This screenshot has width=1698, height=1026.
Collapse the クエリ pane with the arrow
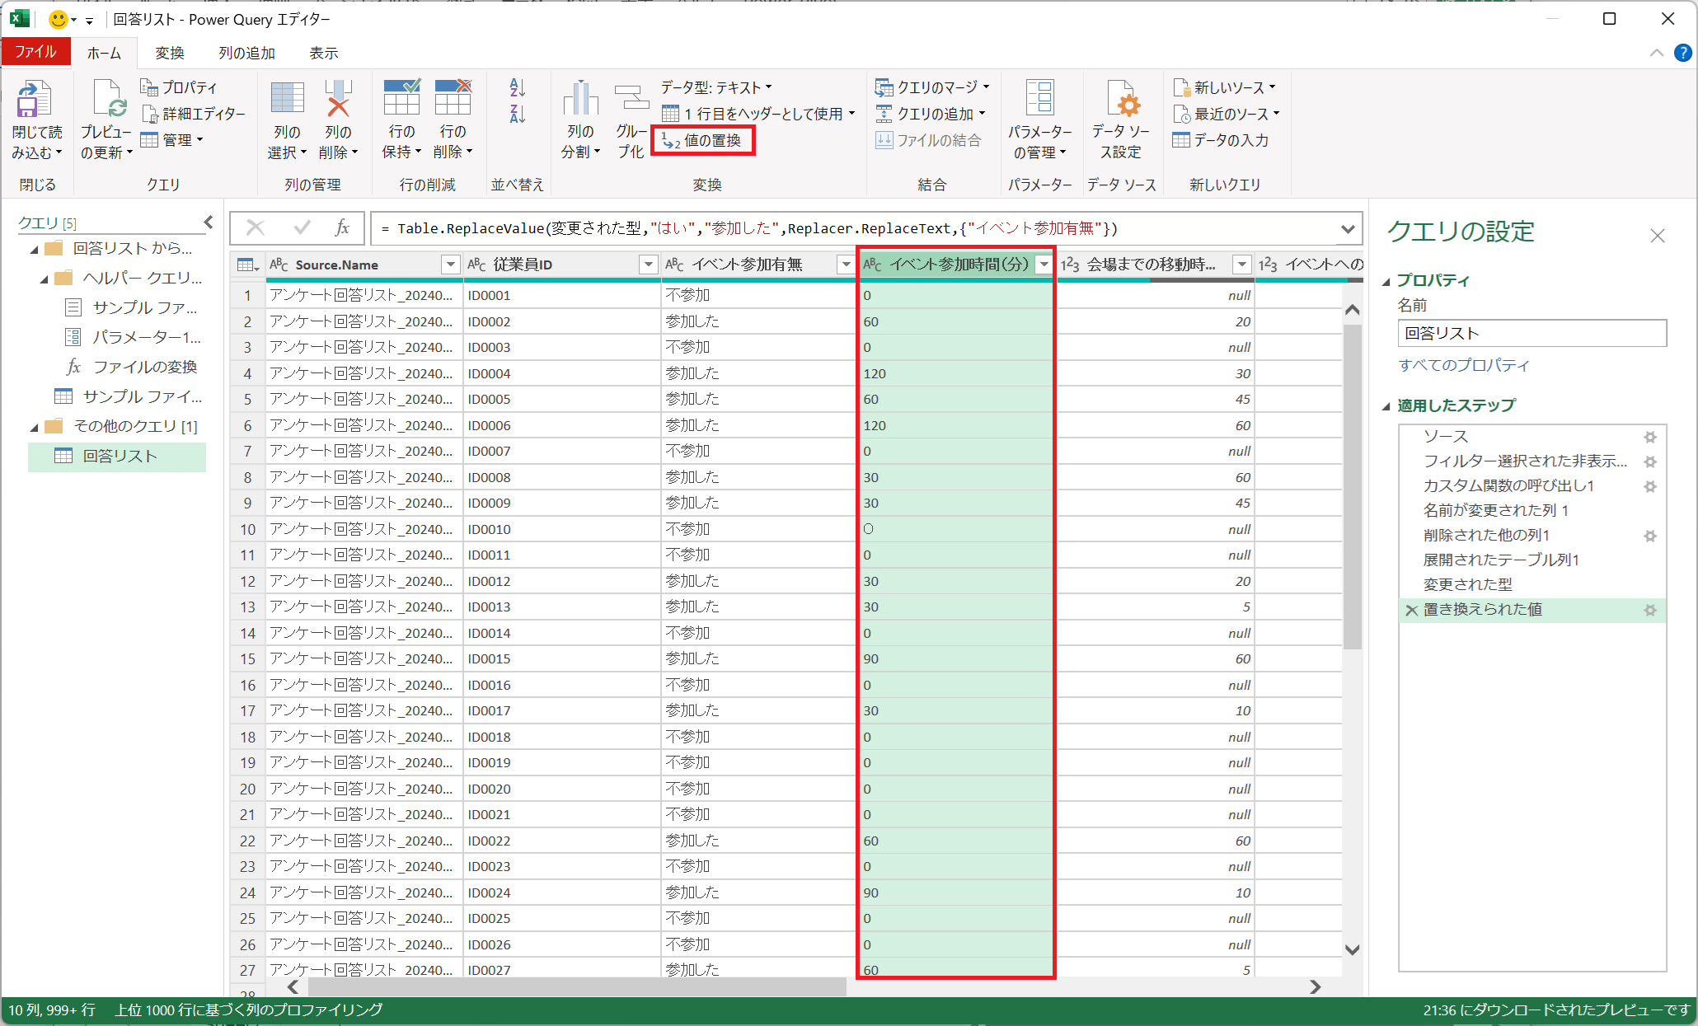coord(209,222)
